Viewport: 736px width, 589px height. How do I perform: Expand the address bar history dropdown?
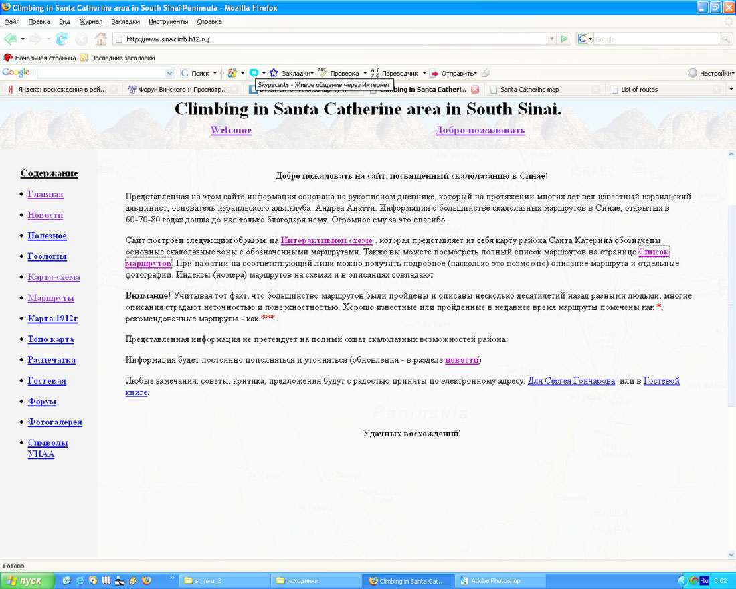(552, 39)
